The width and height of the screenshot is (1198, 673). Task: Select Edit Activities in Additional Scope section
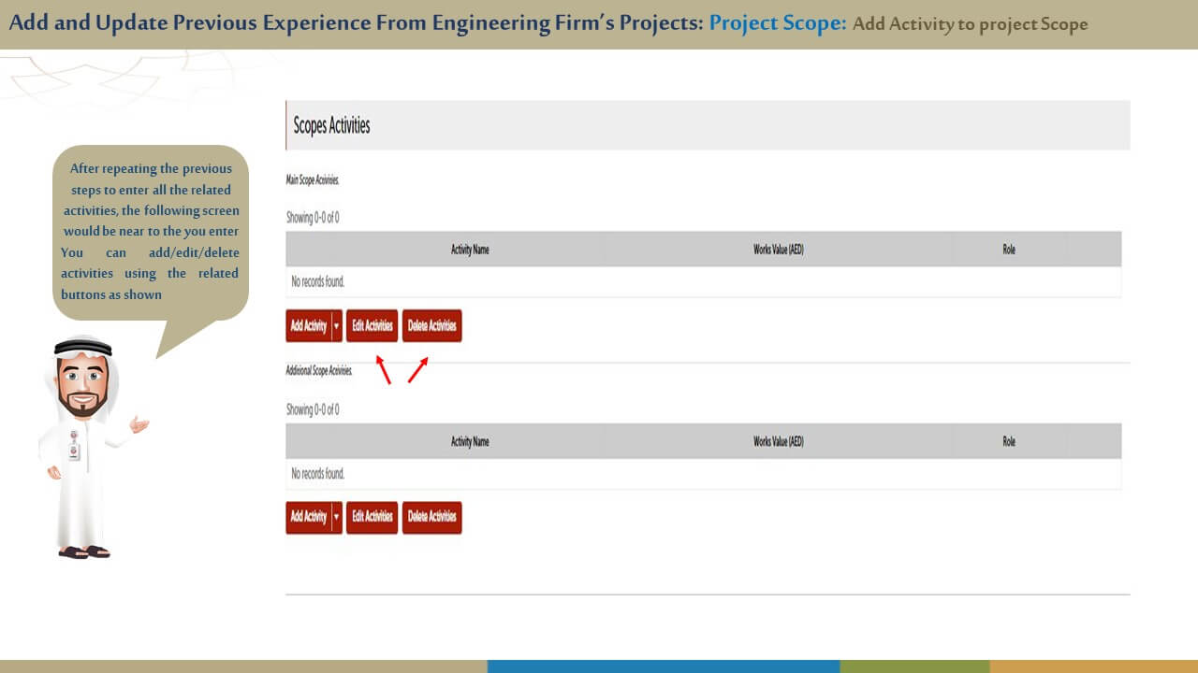372,517
